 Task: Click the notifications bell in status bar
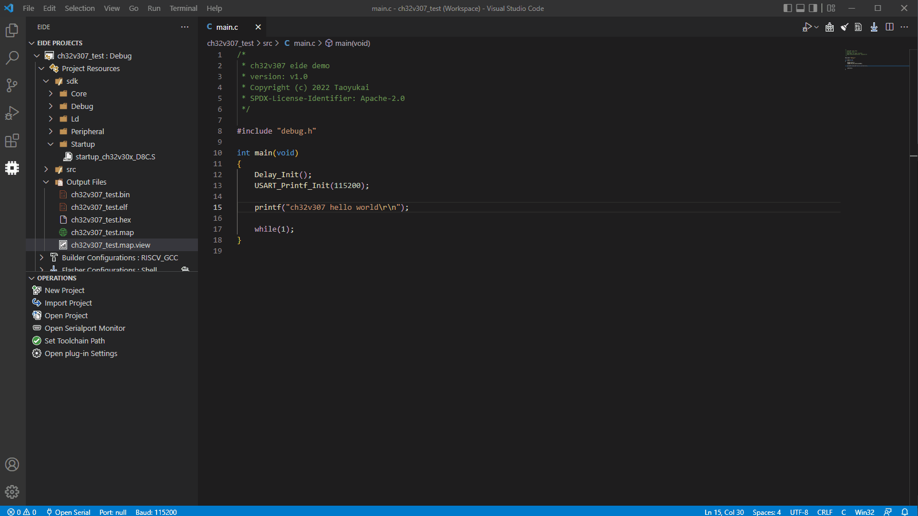point(905,512)
